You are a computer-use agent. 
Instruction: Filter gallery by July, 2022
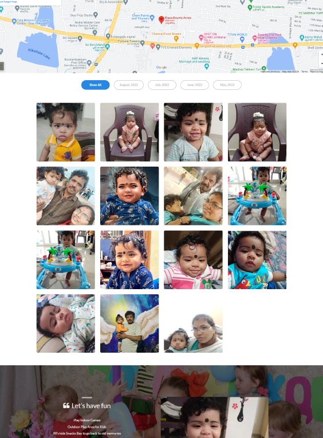(162, 85)
